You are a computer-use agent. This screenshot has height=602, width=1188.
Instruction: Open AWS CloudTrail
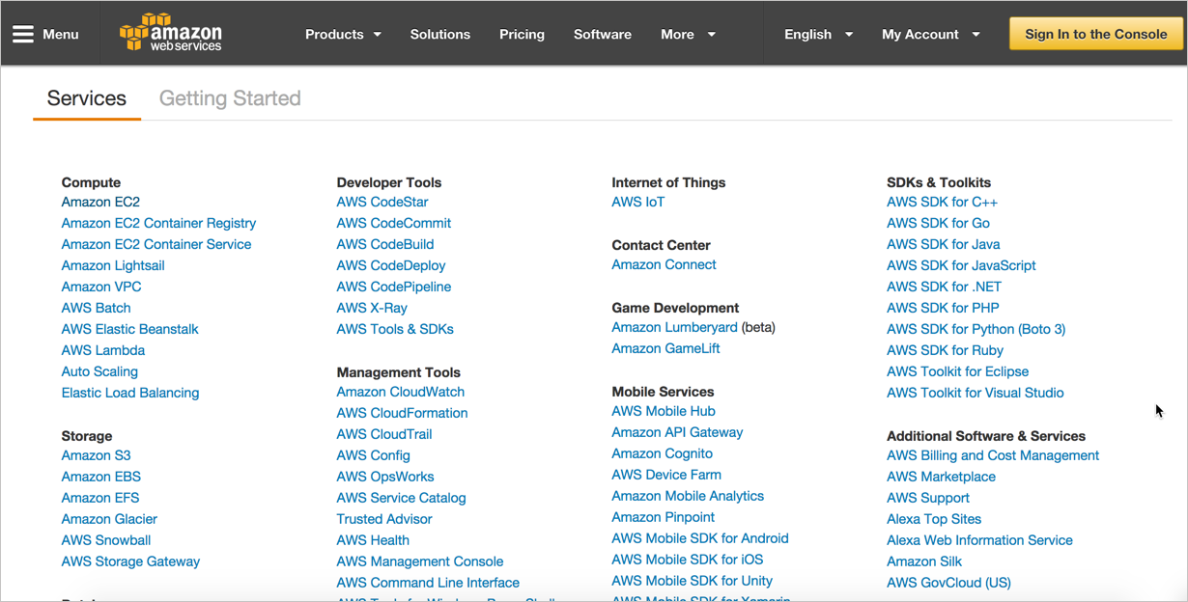point(384,434)
